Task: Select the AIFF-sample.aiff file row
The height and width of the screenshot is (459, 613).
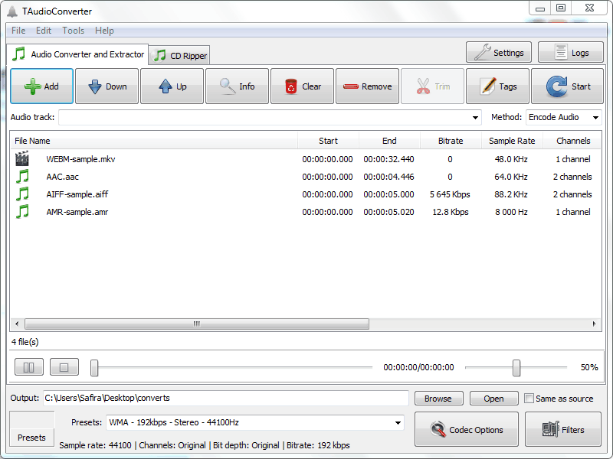Action: coord(306,194)
